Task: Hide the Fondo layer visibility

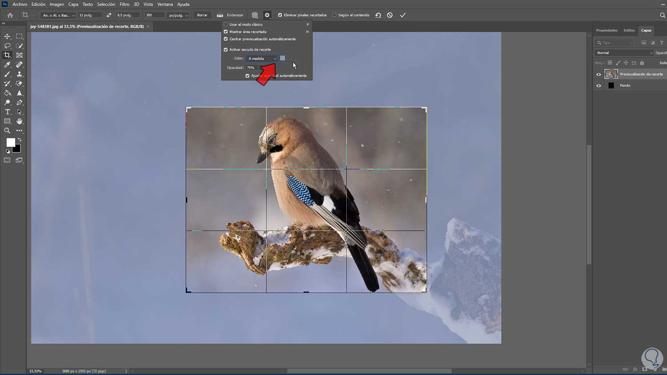Action: pyautogui.click(x=599, y=86)
